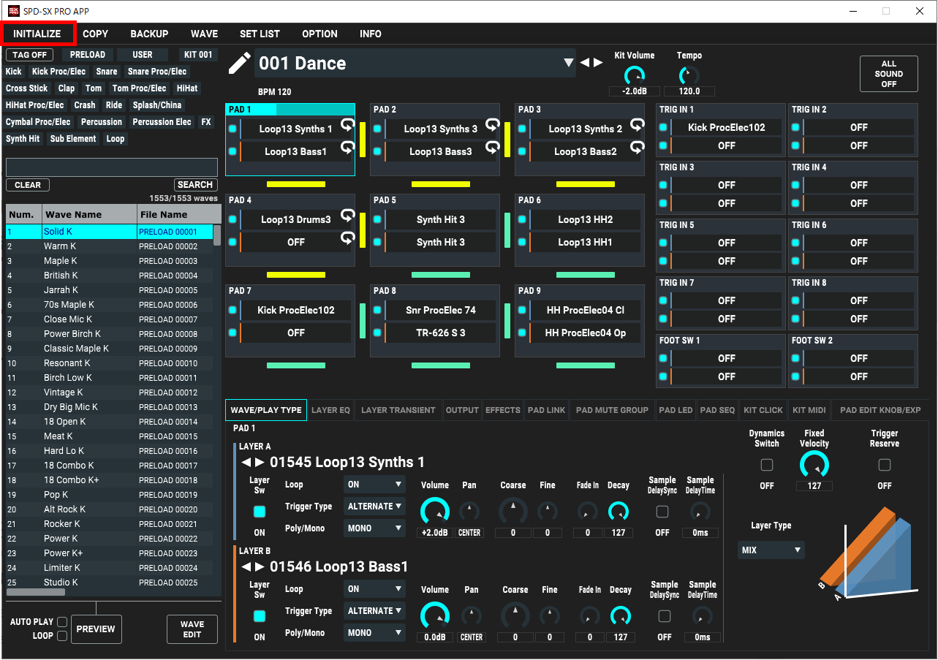
Task: Expand Layer A Trigger Type dropdown
Action: 374,506
